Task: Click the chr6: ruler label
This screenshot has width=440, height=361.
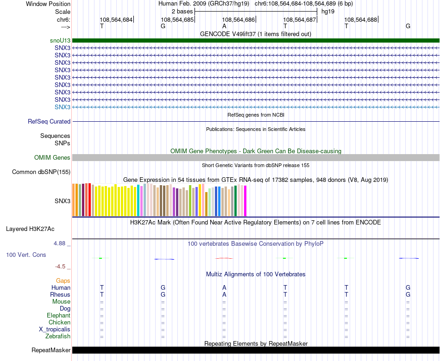Action: 63,19
